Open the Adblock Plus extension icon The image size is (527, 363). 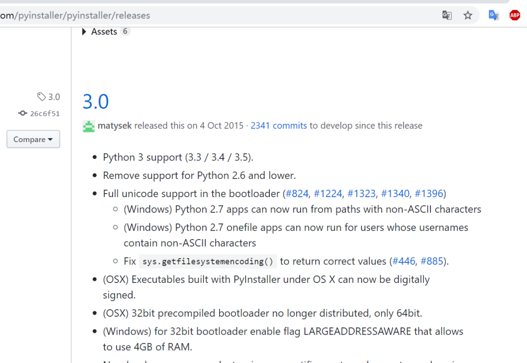515,15
